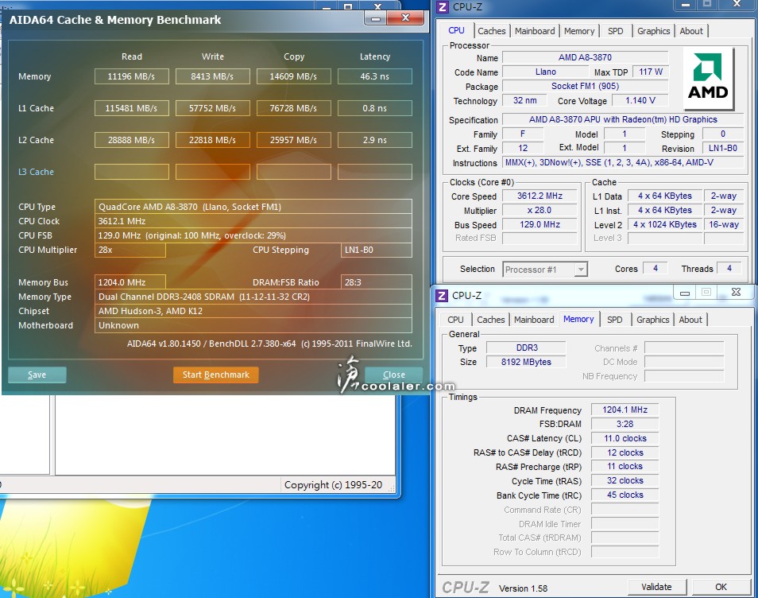This screenshot has width=758, height=598.
Task: Click the Core Voltage value 1.140 V
Action: click(x=640, y=101)
